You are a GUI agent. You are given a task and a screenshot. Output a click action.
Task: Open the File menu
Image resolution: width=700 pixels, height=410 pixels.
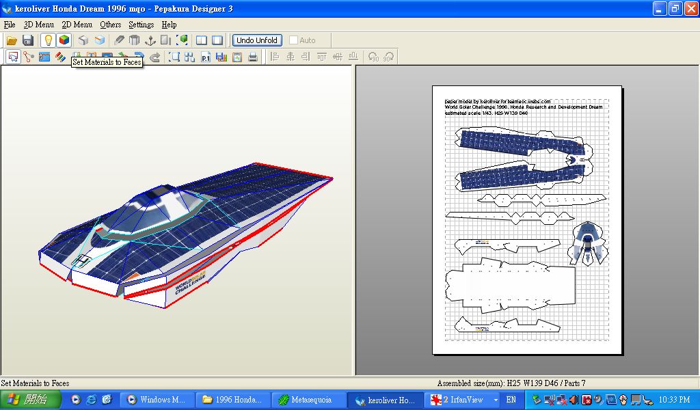(x=10, y=25)
